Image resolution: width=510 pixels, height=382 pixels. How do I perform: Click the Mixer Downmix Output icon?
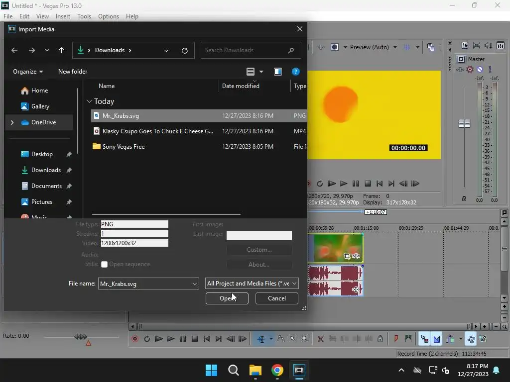tap(477, 45)
